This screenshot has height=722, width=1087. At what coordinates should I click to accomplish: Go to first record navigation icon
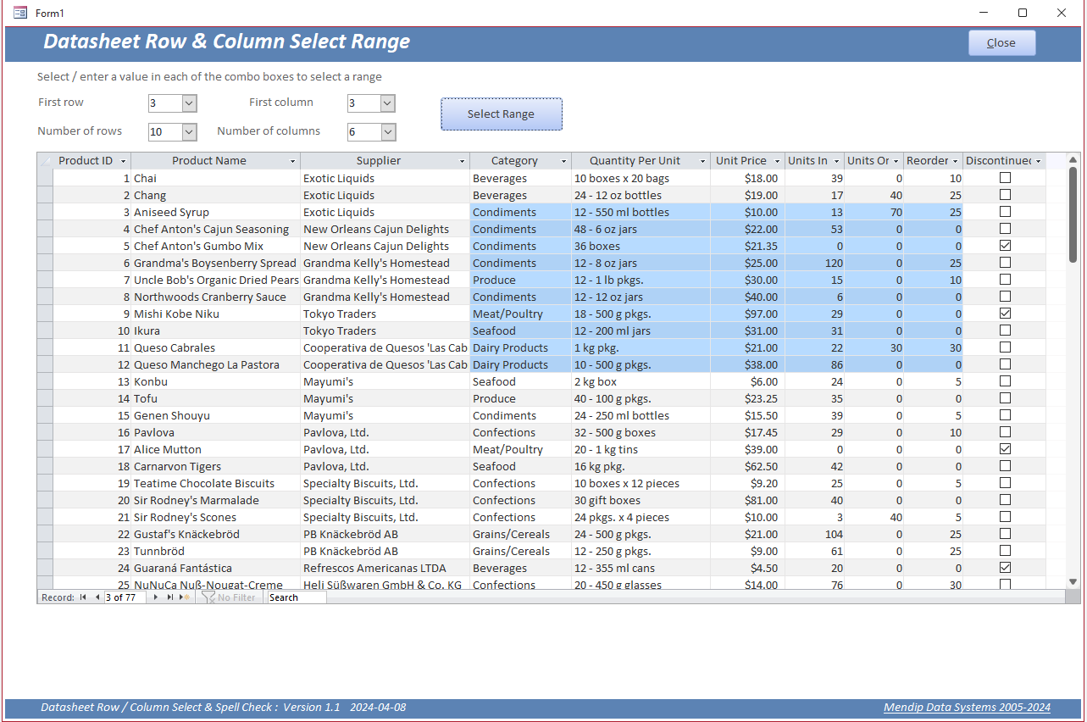click(83, 597)
